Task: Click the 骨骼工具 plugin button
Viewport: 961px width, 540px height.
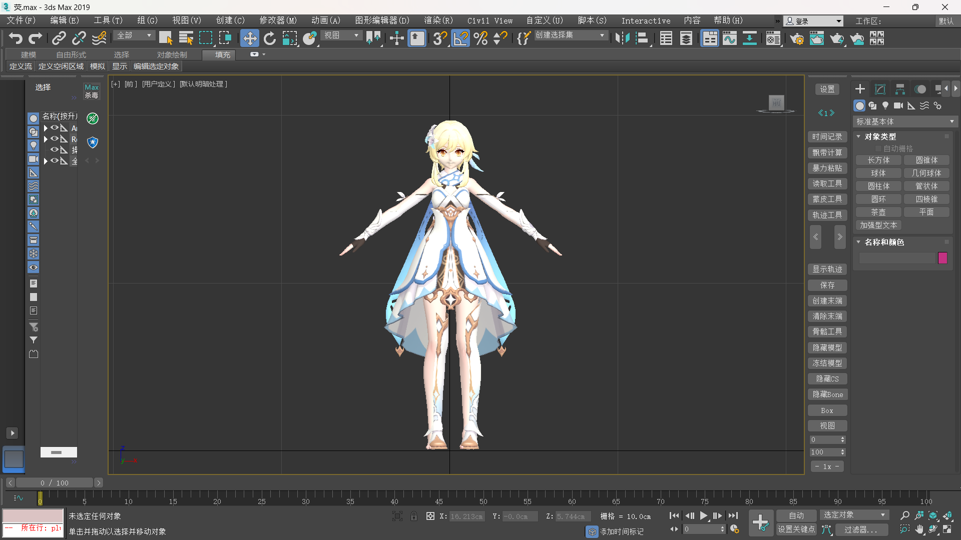Action: [827, 331]
